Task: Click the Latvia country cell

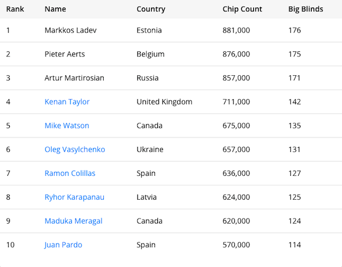Action: pyautogui.click(x=148, y=197)
